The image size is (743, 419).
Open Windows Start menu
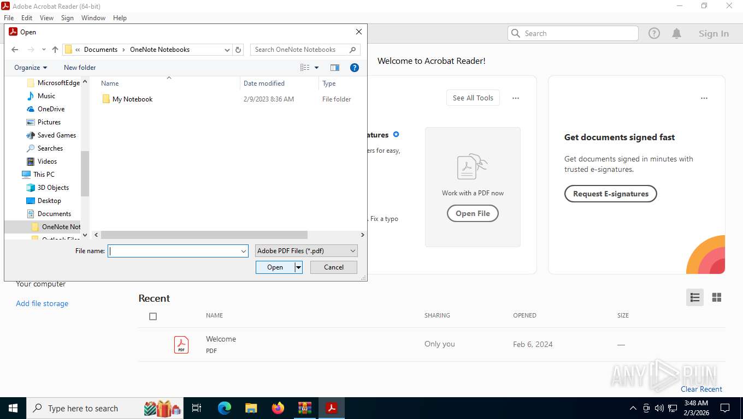(x=13, y=408)
